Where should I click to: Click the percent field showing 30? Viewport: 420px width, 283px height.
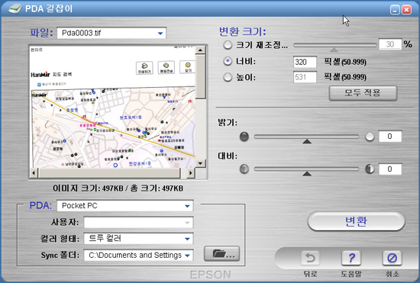(390, 44)
